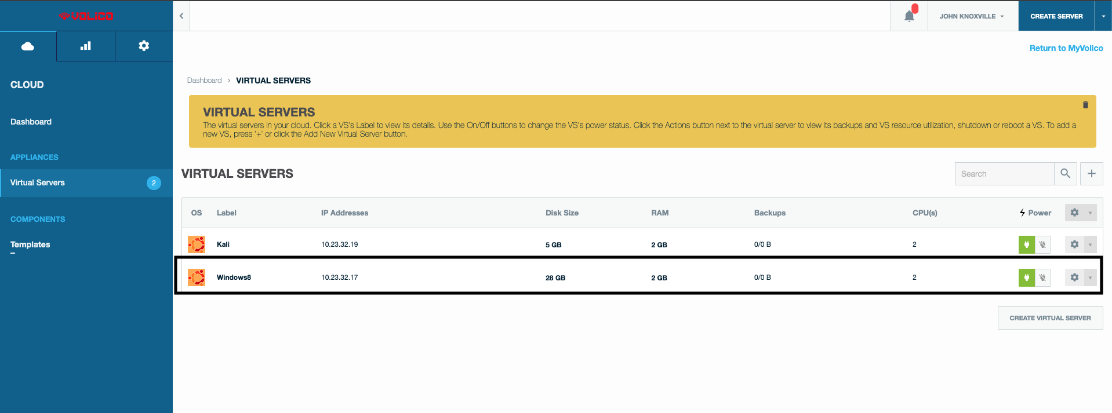
Task: Add new virtual server with plus icon
Action: (x=1091, y=174)
